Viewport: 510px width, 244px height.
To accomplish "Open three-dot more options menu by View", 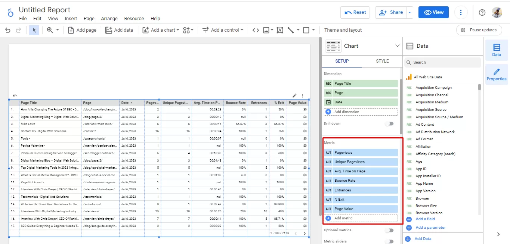I will coord(461,12).
